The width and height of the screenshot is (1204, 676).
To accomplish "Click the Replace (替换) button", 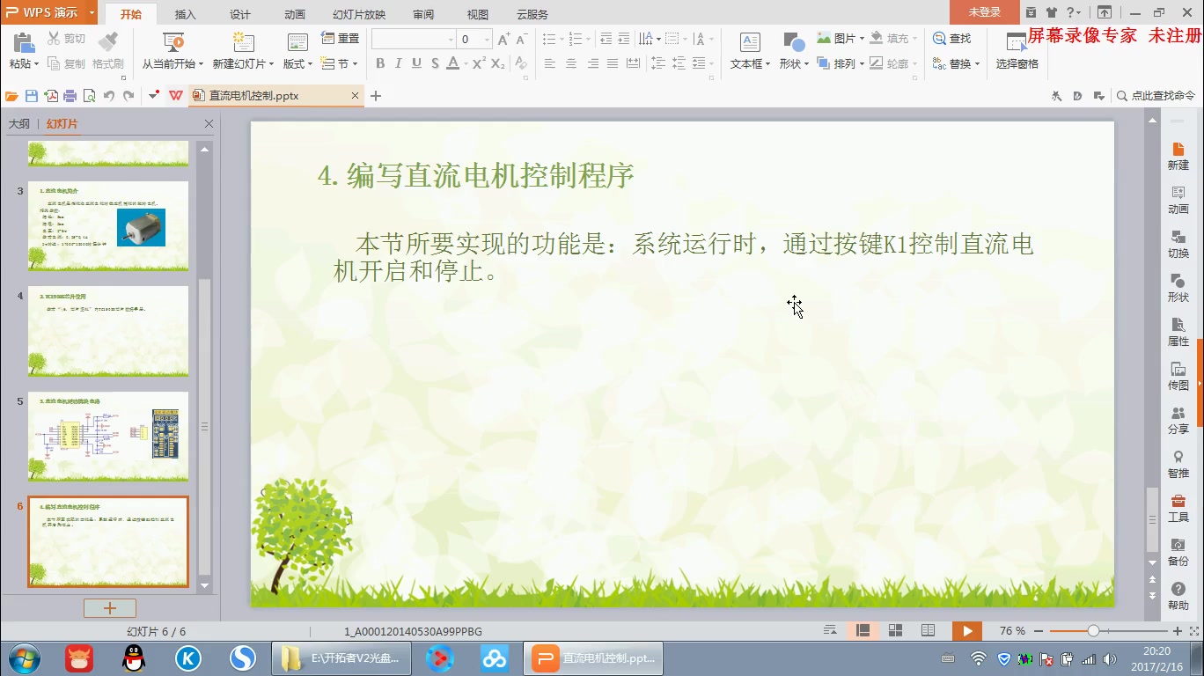I will (x=955, y=63).
